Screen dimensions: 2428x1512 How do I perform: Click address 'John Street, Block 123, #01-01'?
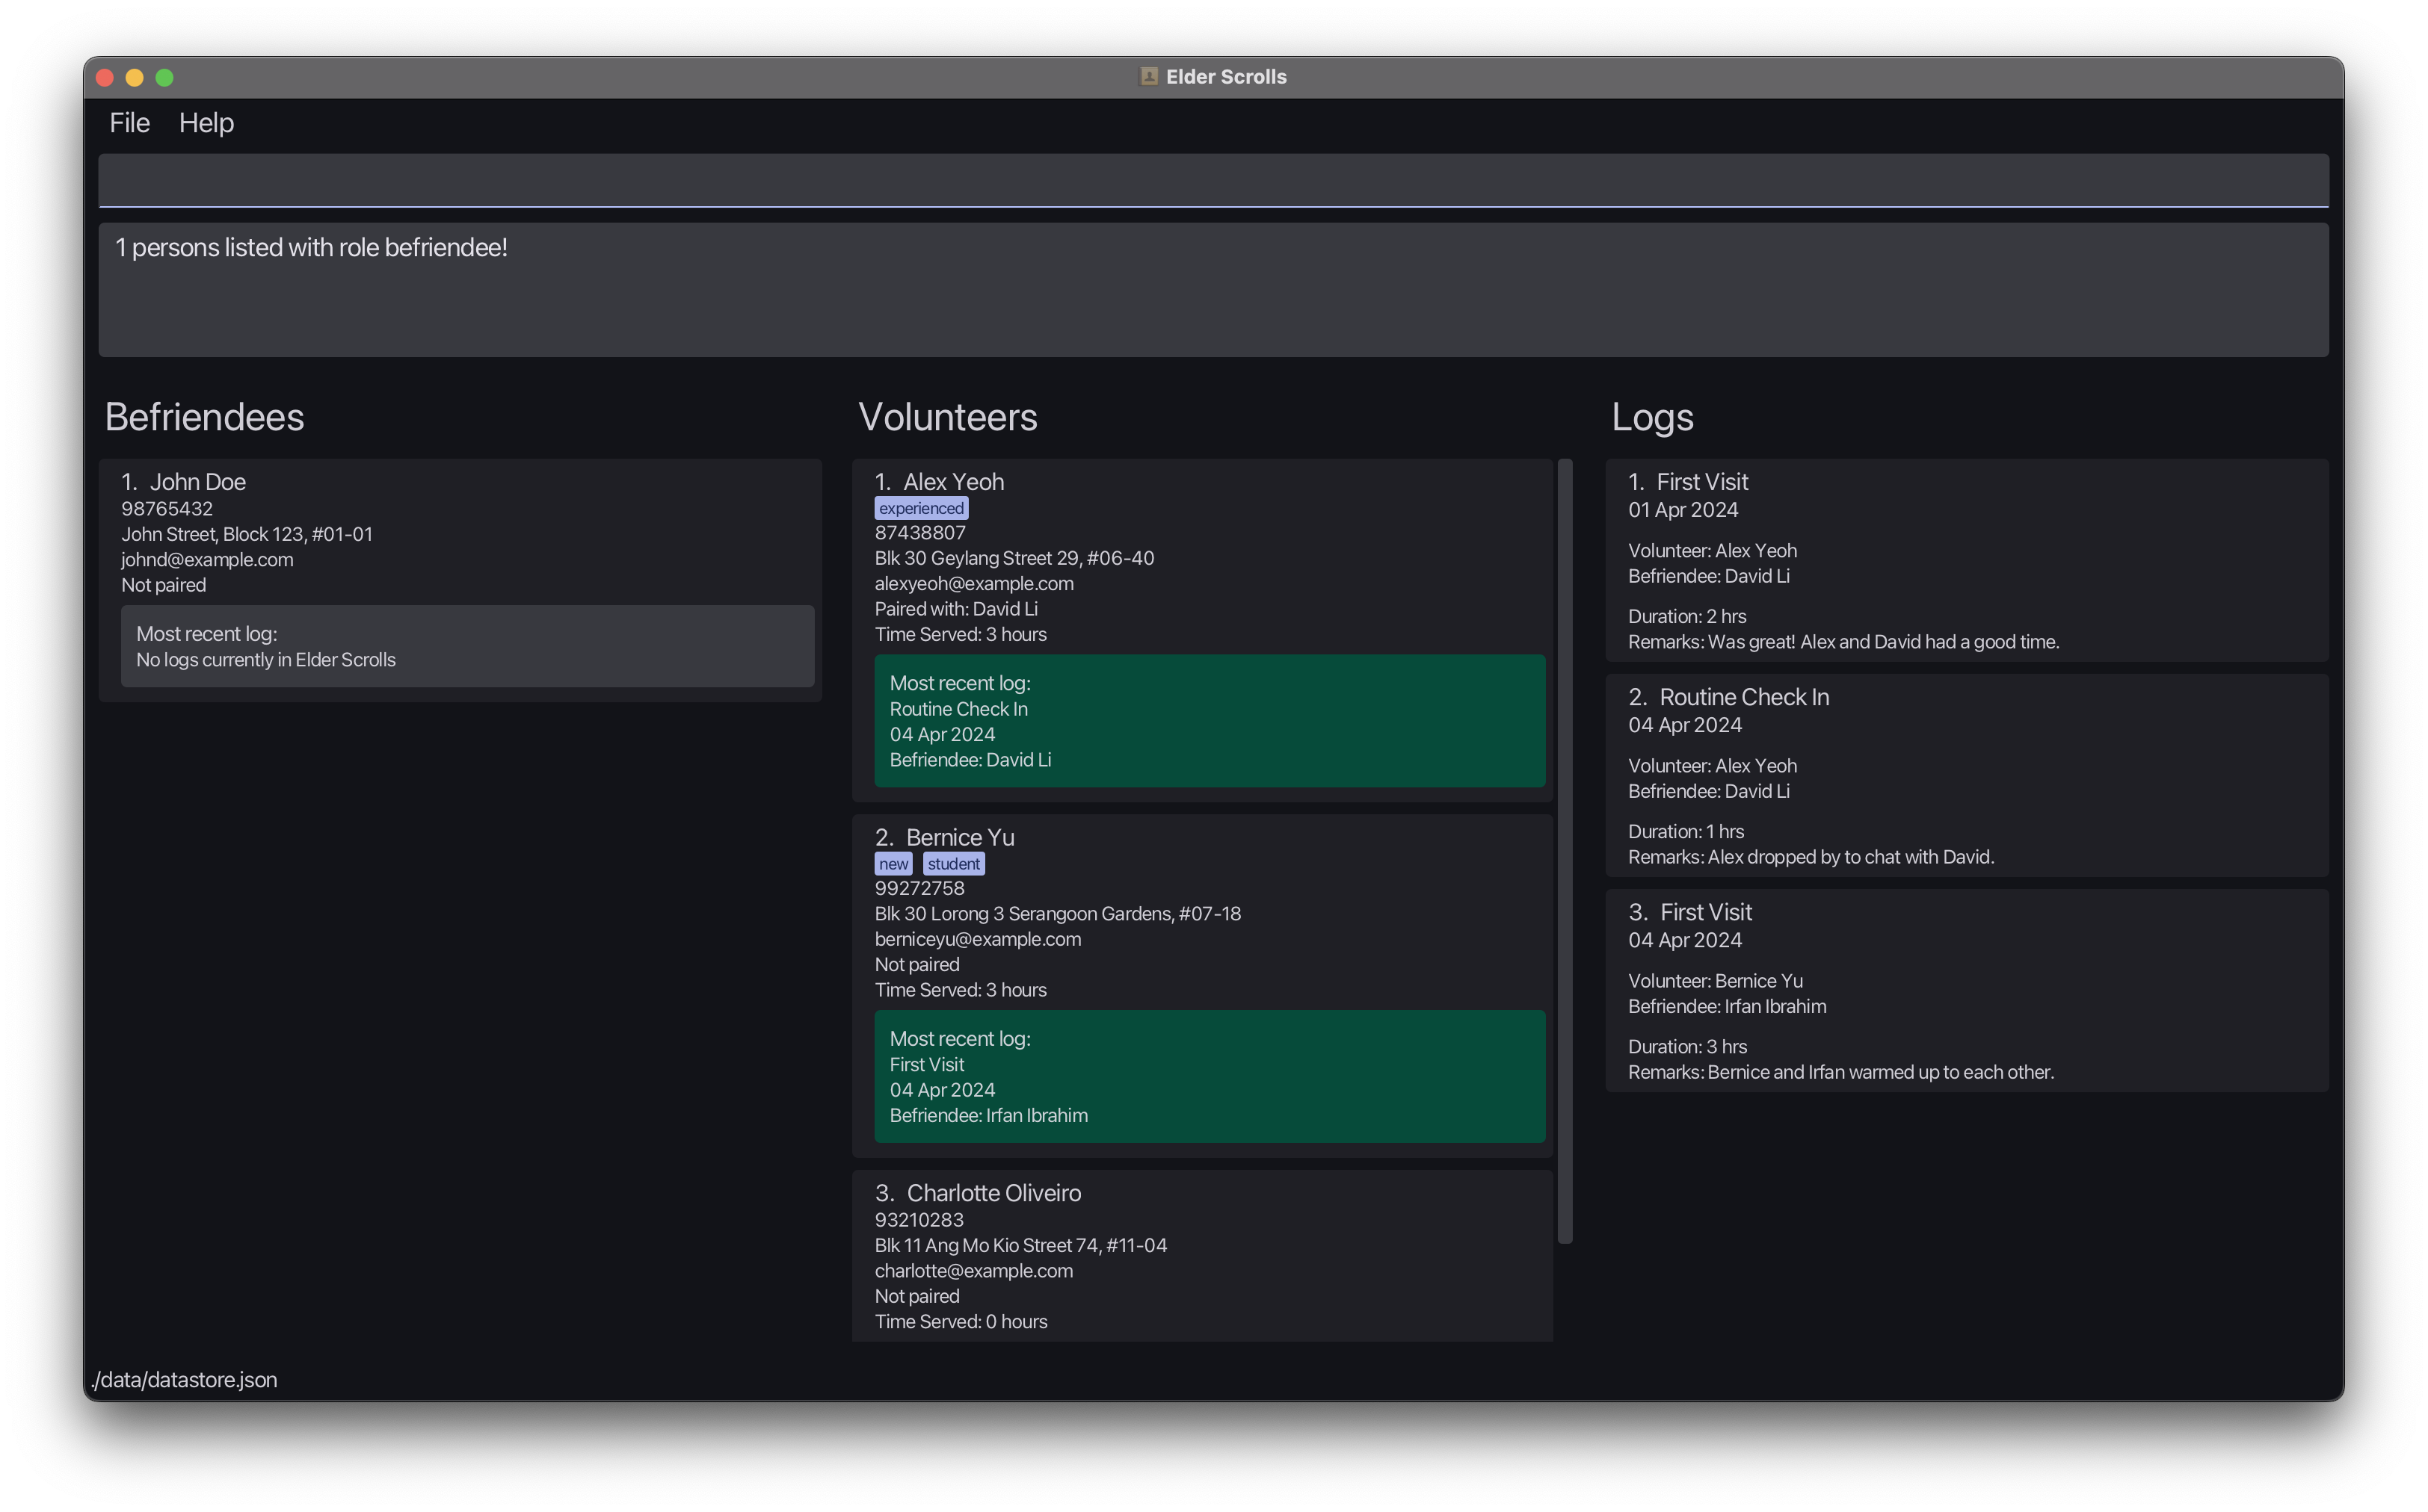pyautogui.click(x=247, y=534)
